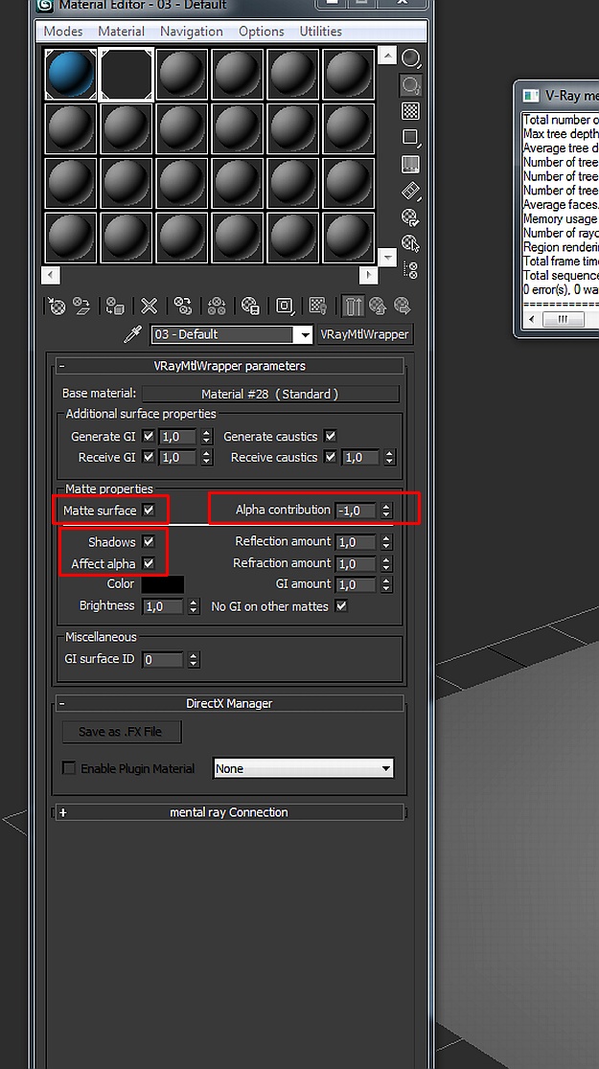Image resolution: width=599 pixels, height=1069 pixels.
Task: Click the Make Preview icon
Action: click(x=411, y=191)
